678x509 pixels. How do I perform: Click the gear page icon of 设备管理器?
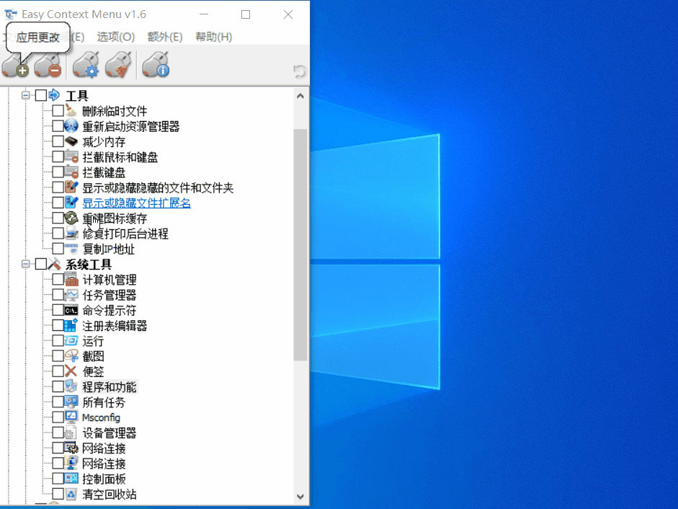pos(71,433)
